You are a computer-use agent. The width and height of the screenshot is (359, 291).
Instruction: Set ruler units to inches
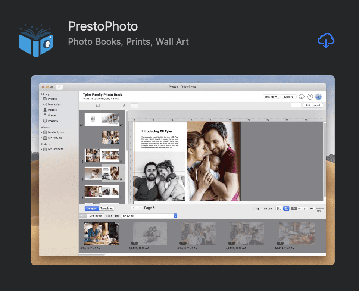[294, 208]
